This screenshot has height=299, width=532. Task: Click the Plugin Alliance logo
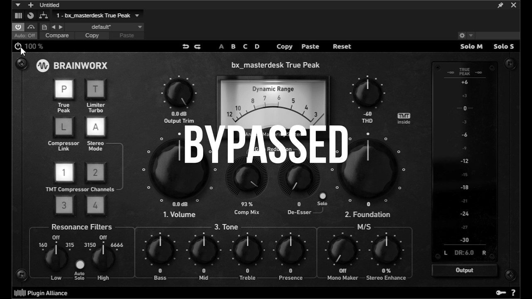pyautogui.click(x=41, y=293)
